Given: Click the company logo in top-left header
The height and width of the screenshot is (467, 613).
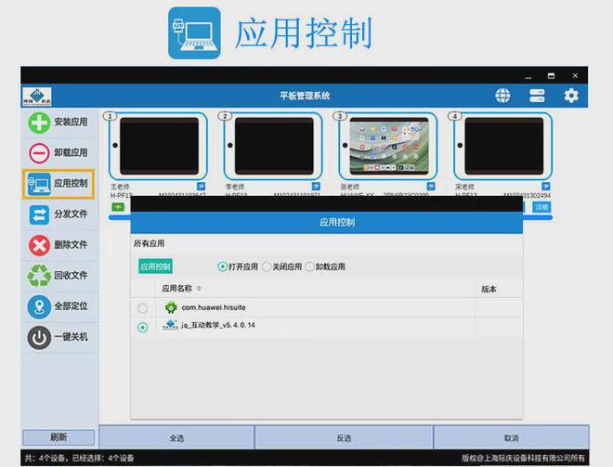Looking at the screenshot, I should 37,97.
